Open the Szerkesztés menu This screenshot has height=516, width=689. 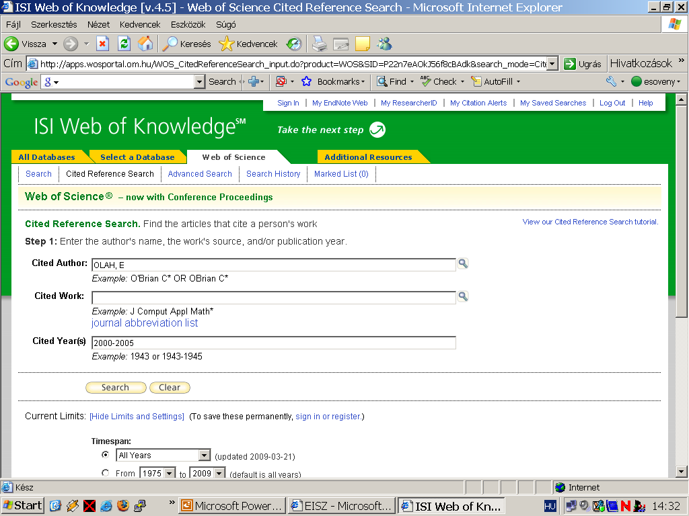point(54,25)
